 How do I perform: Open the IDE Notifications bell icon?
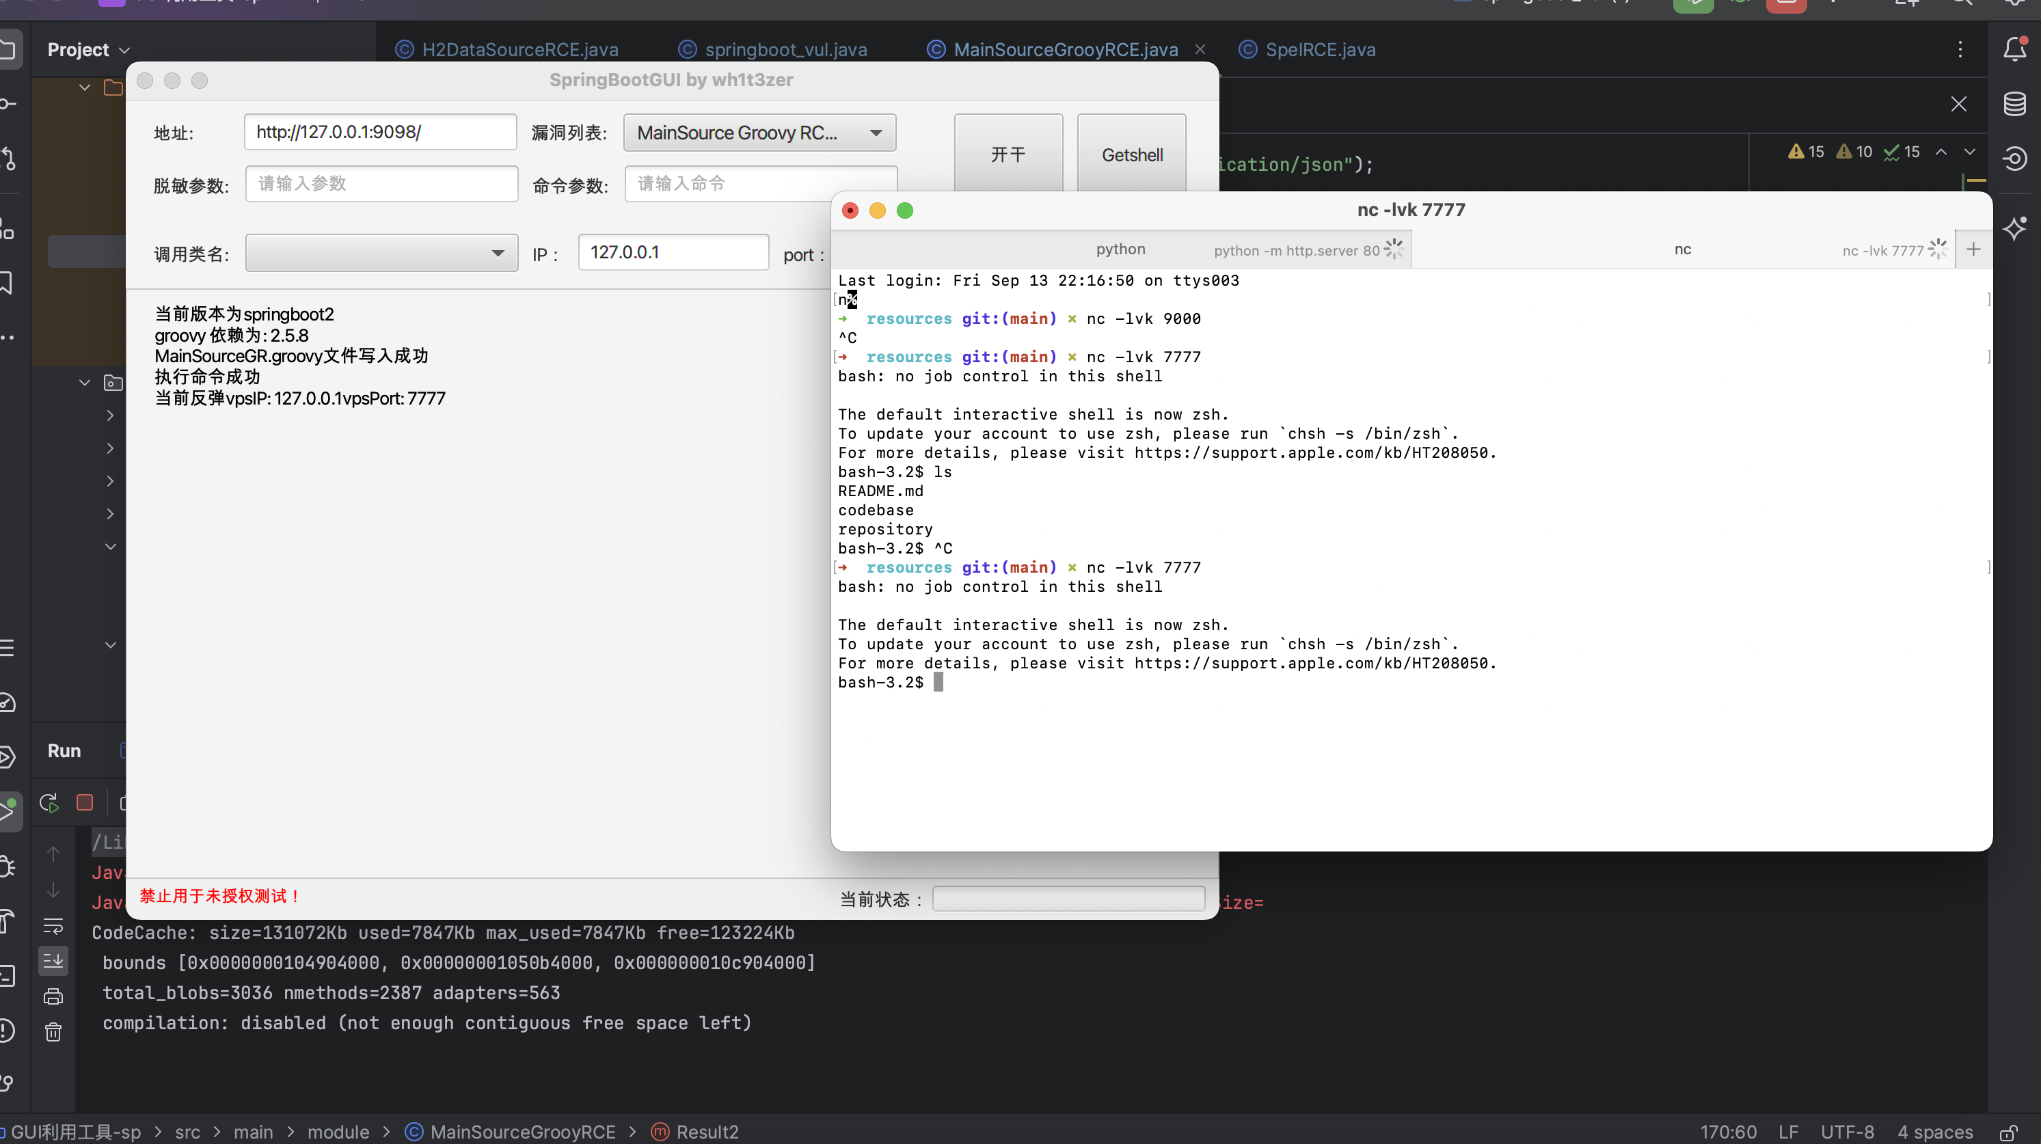pyautogui.click(x=2014, y=49)
